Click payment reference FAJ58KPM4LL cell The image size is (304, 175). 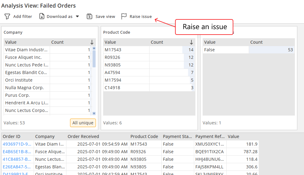point(210,167)
